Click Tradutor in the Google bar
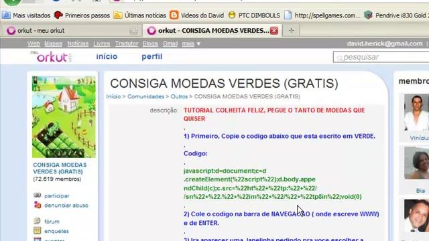This screenshot has width=429, height=241. [x=127, y=44]
